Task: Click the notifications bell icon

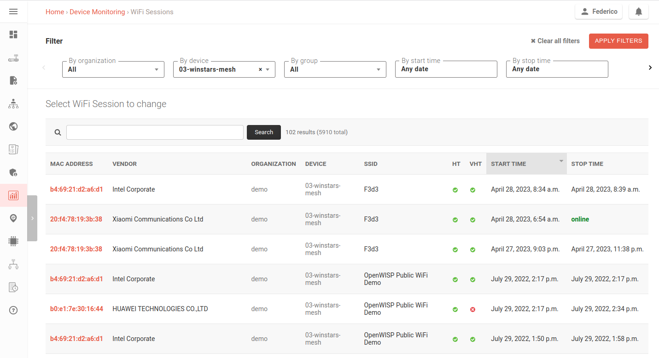Action: pyautogui.click(x=638, y=12)
